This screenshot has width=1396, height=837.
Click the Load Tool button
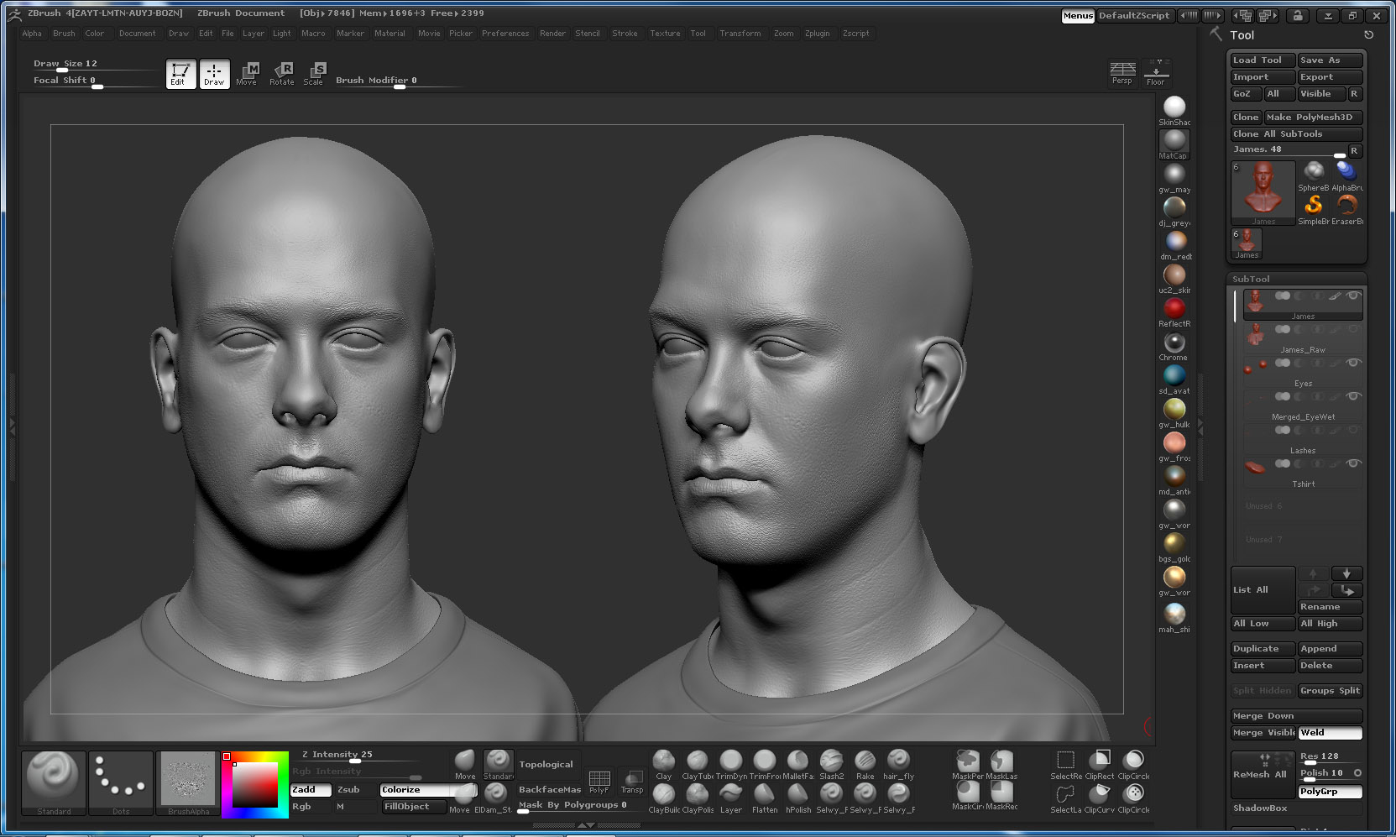[x=1263, y=60]
